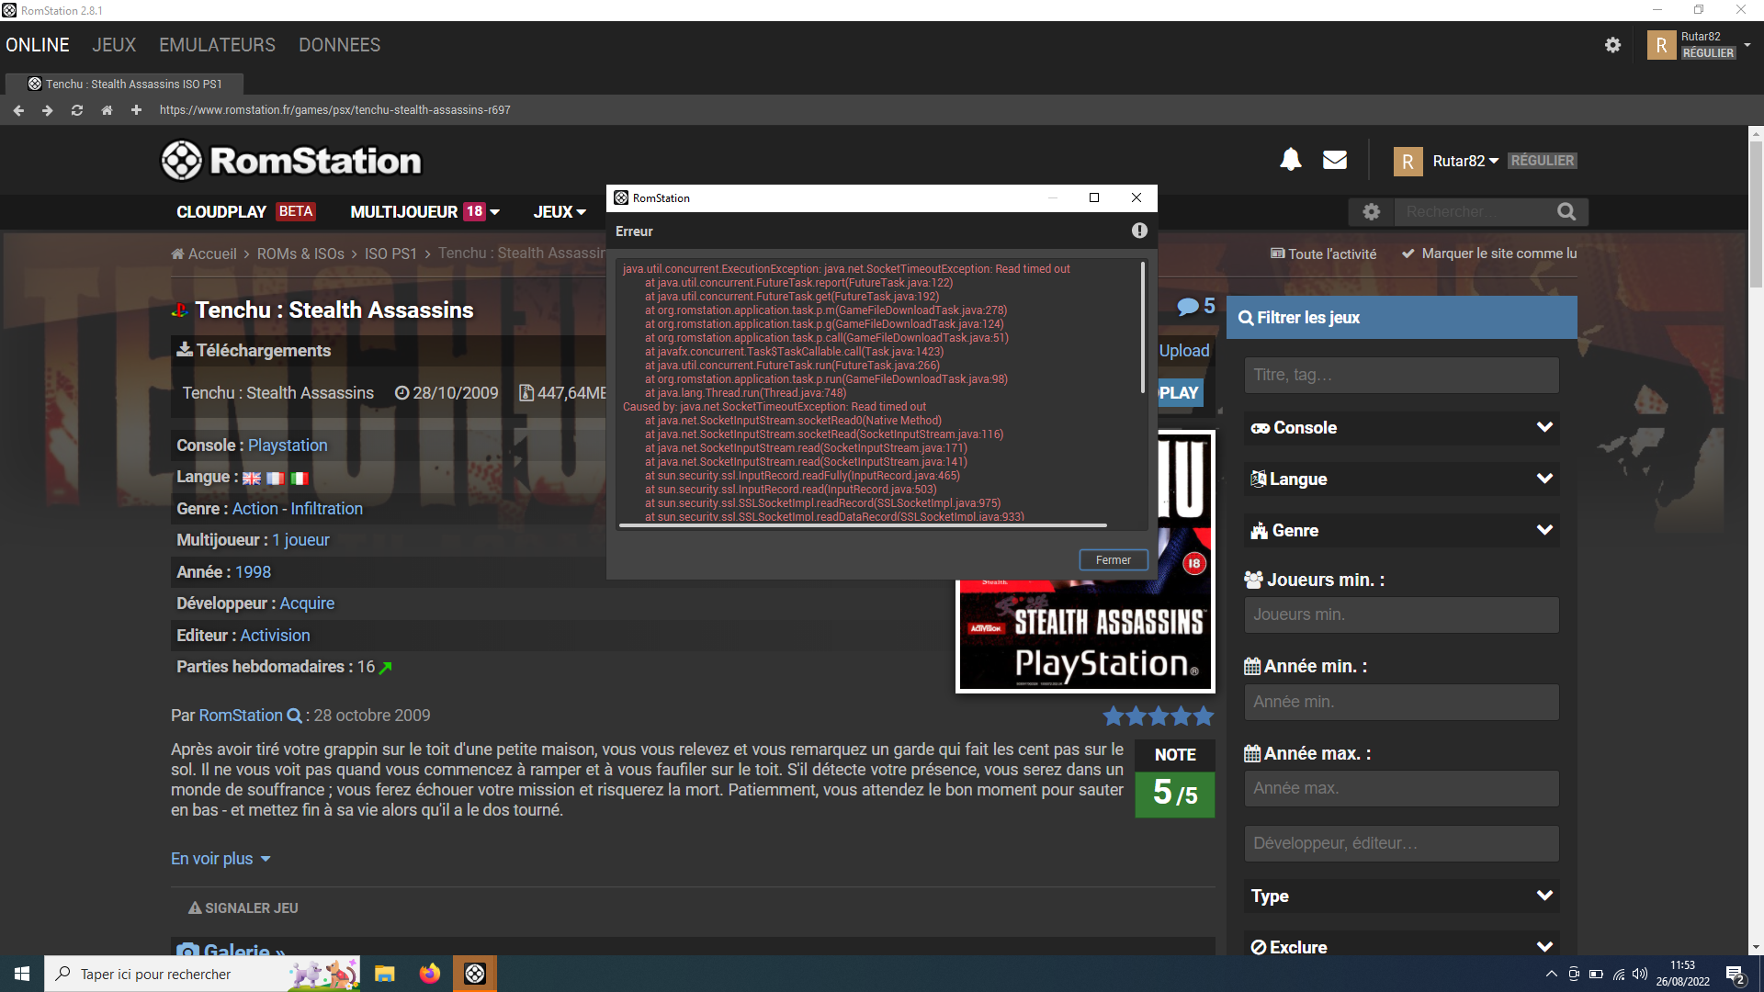1764x992 pixels.
Task: Click magnifier icon next to RomStation author
Action: coord(294,716)
